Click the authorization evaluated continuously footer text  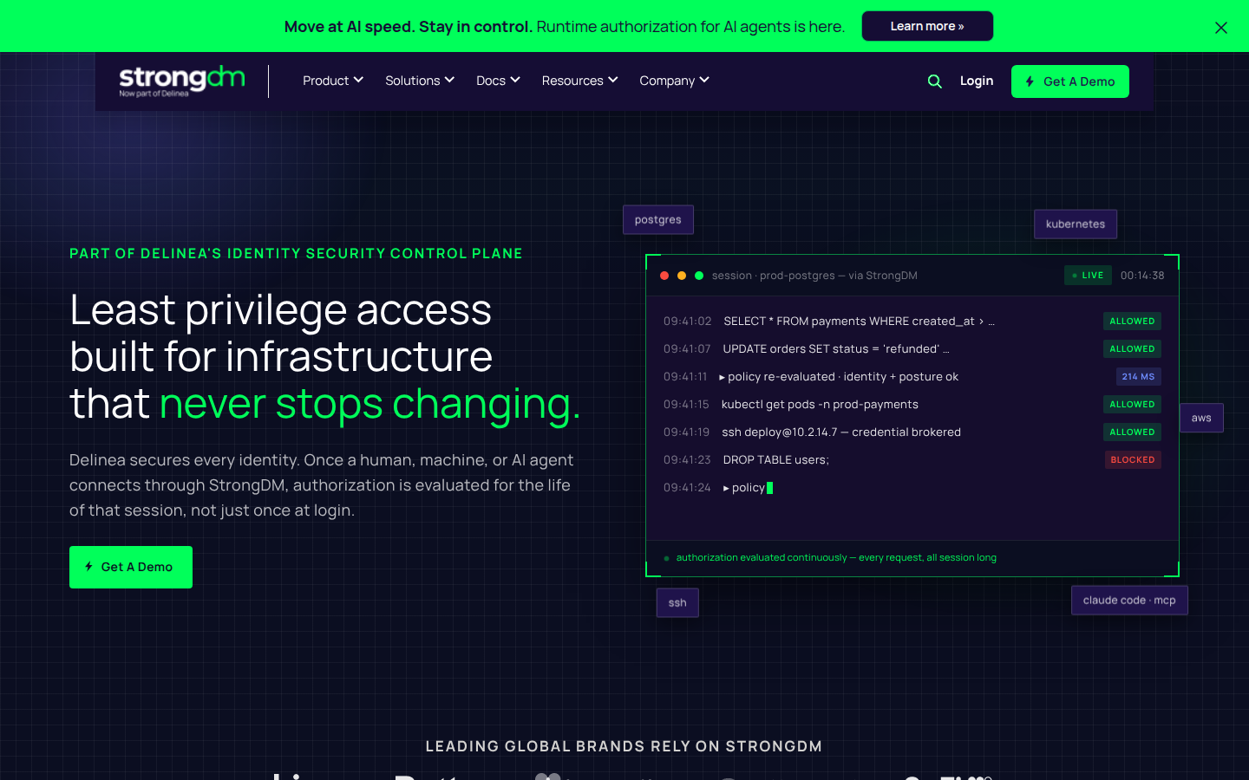(x=836, y=558)
